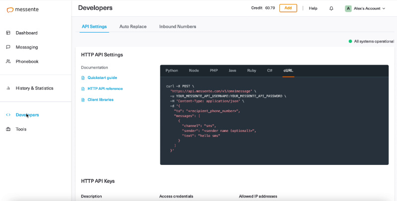This screenshot has width=397, height=201.
Task: Click the Add credit button
Action: tap(288, 8)
